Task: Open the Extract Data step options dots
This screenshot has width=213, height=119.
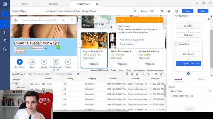Action: tap(198, 63)
